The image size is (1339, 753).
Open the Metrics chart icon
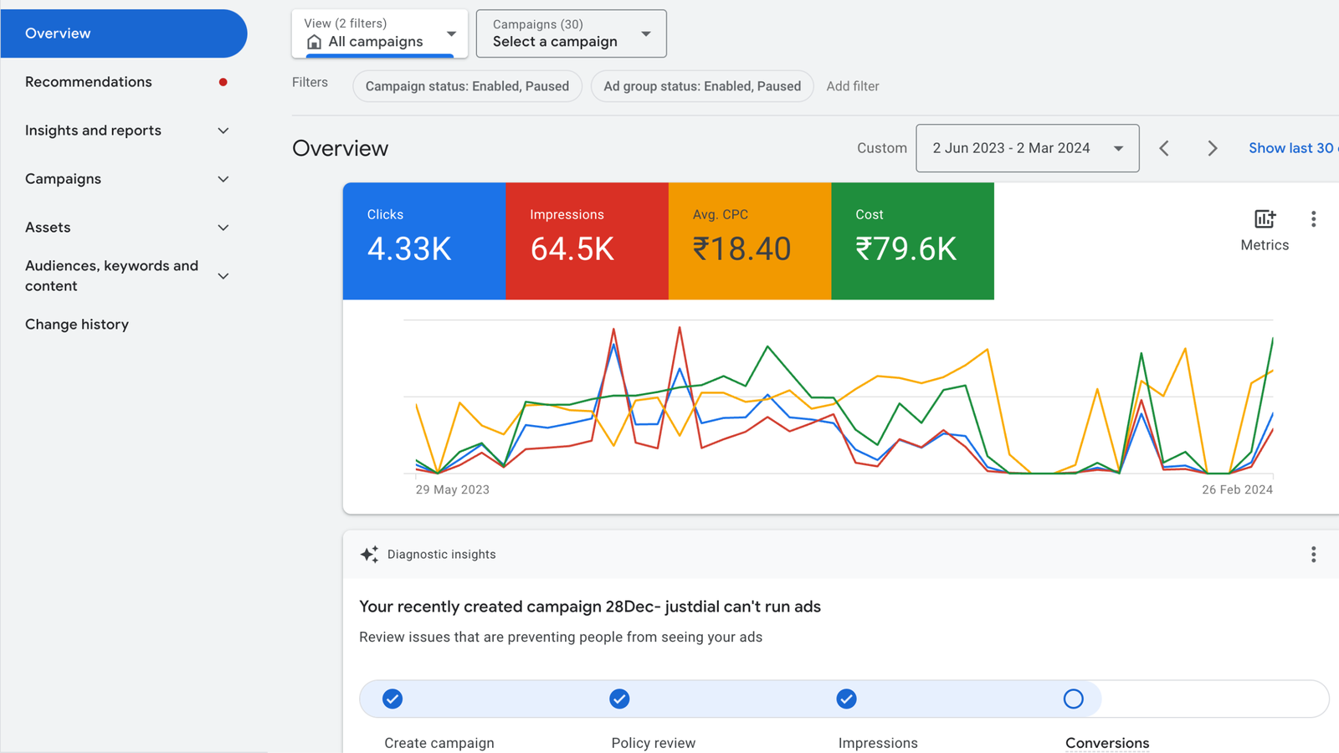coord(1264,219)
